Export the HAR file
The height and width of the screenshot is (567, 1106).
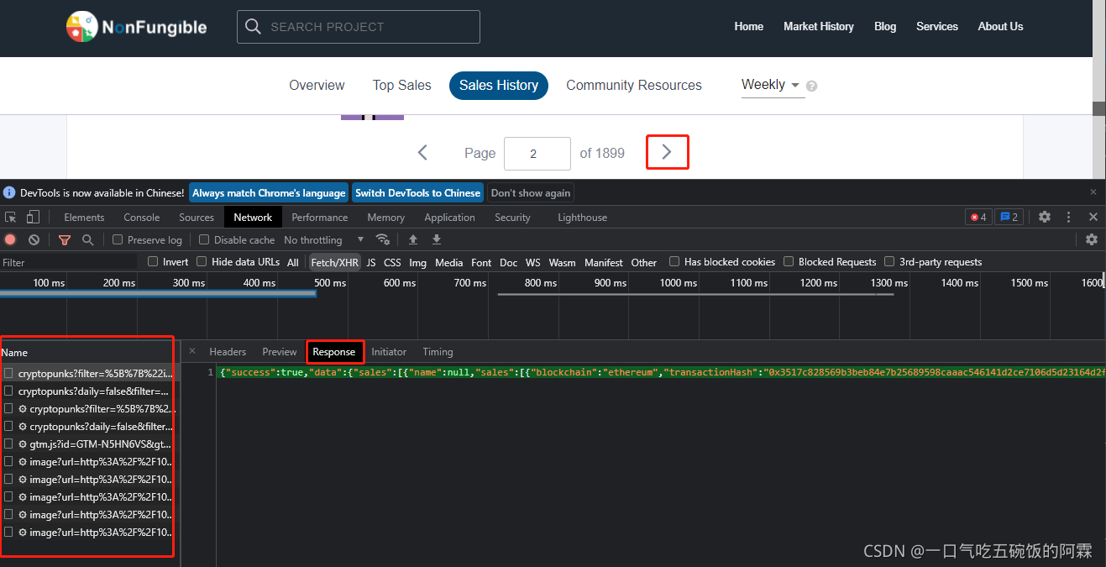(437, 239)
